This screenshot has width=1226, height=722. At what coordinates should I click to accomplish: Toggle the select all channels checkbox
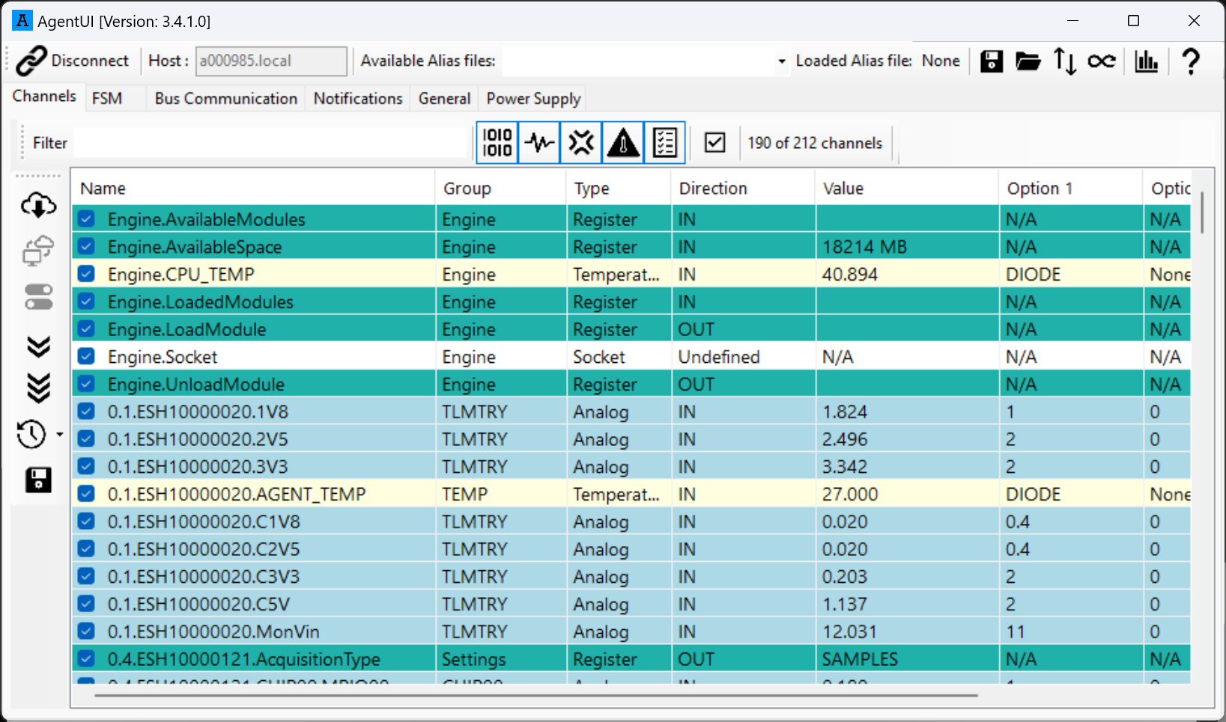click(x=715, y=142)
